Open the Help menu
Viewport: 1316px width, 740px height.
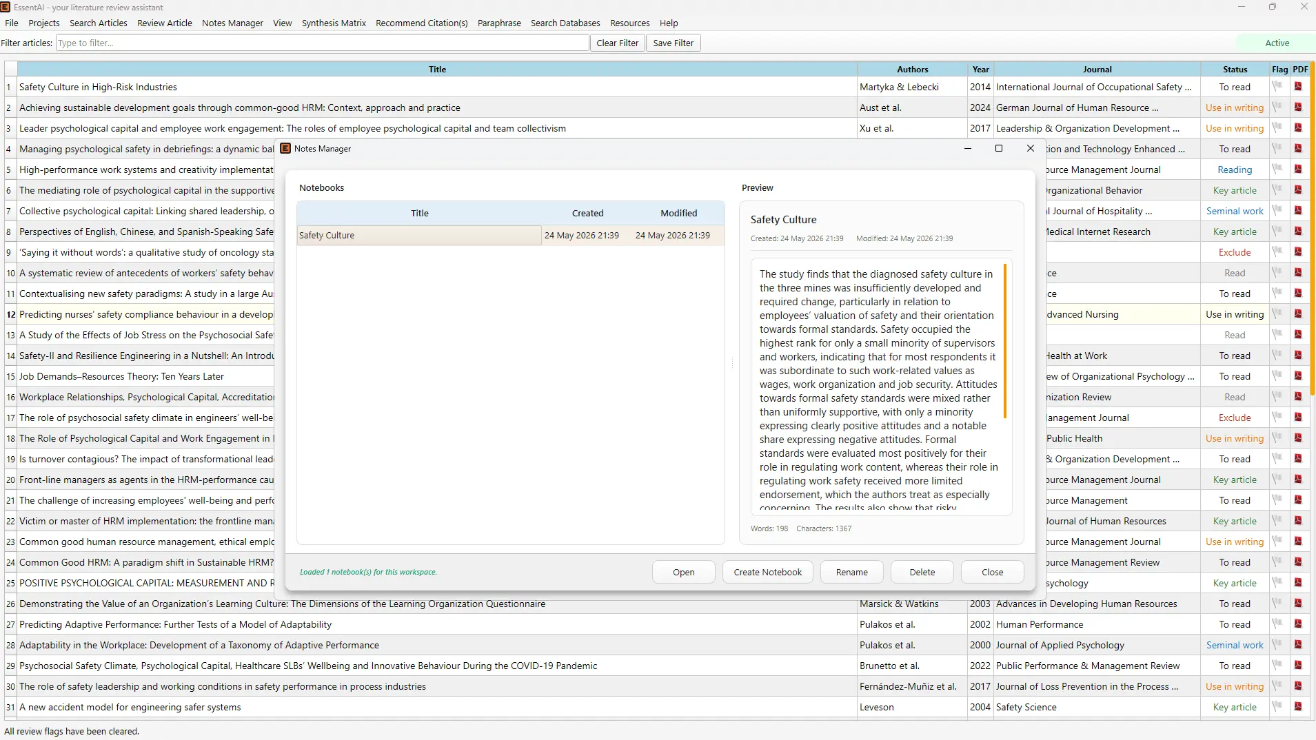click(x=669, y=23)
